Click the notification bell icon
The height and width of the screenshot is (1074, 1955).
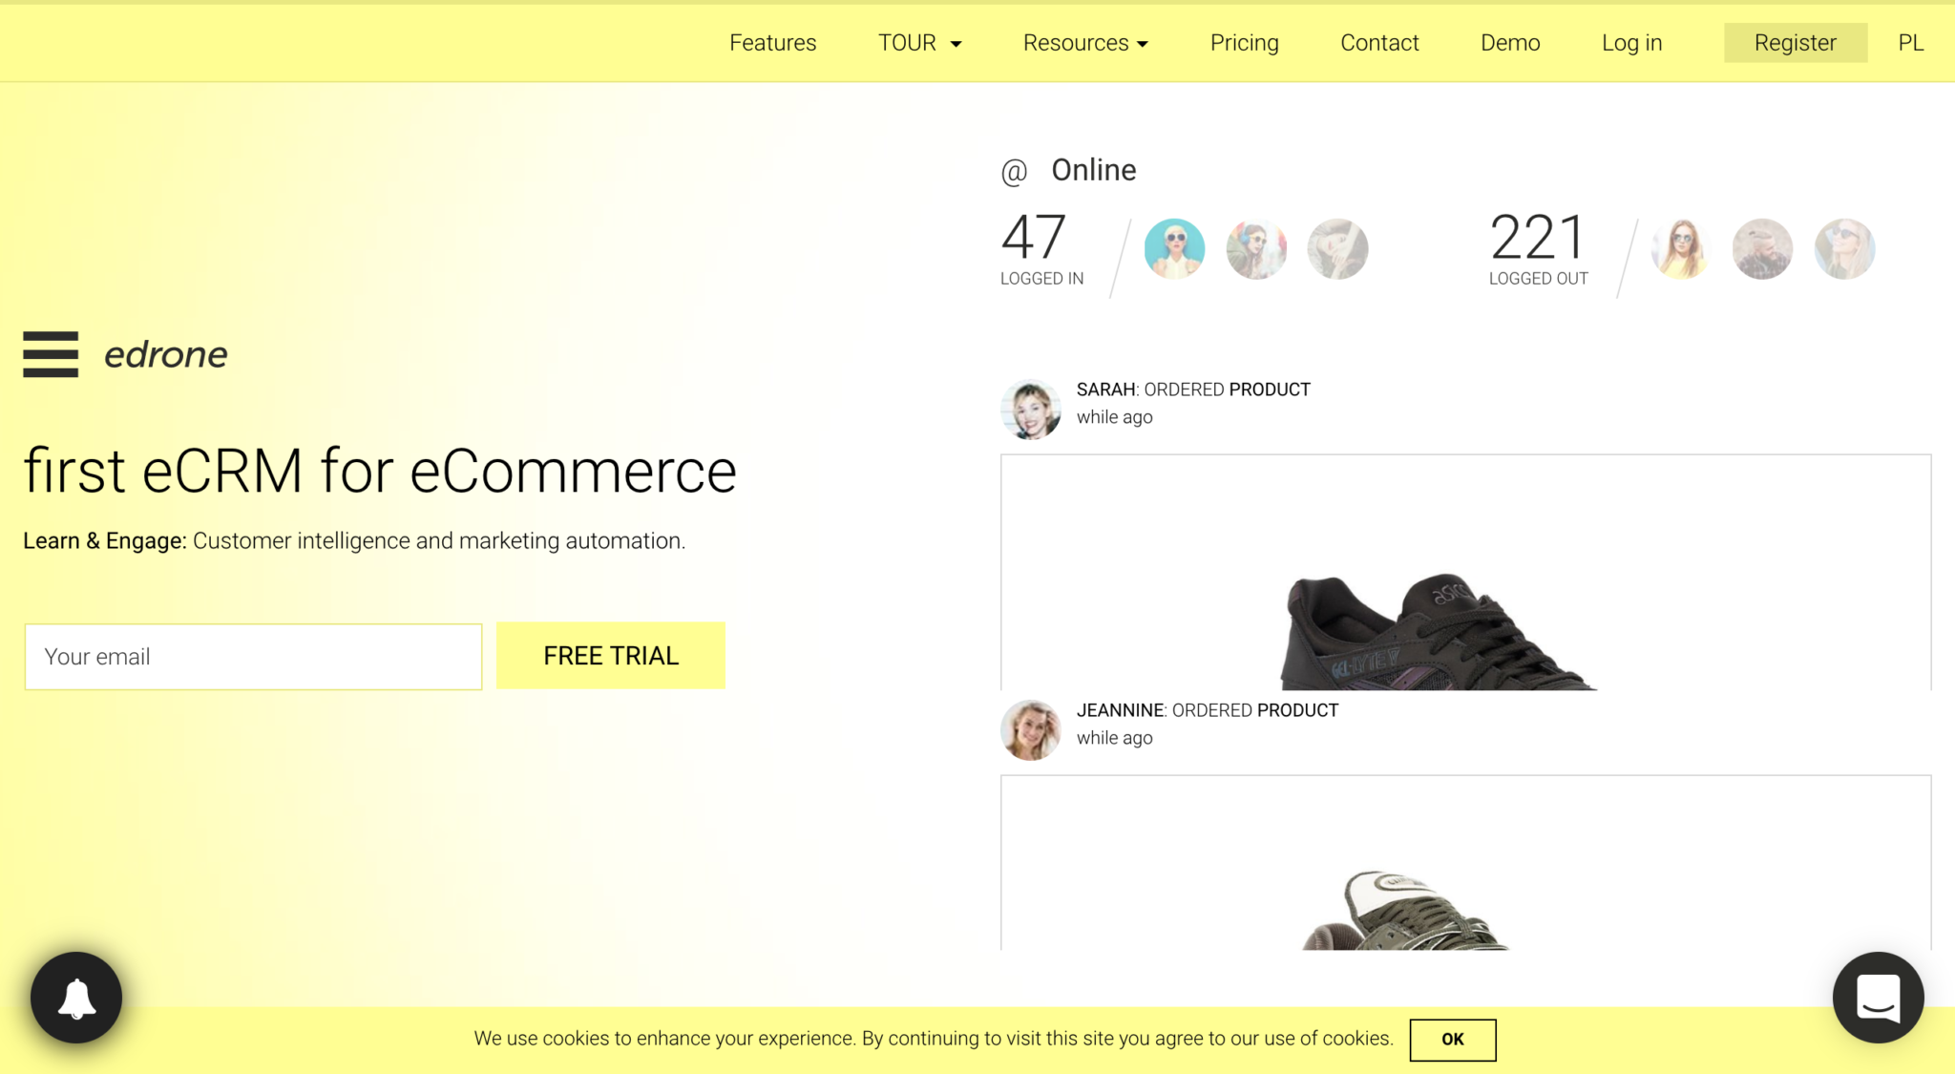coord(76,998)
